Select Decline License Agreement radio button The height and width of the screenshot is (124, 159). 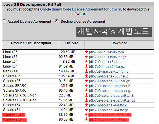(57, 21)
